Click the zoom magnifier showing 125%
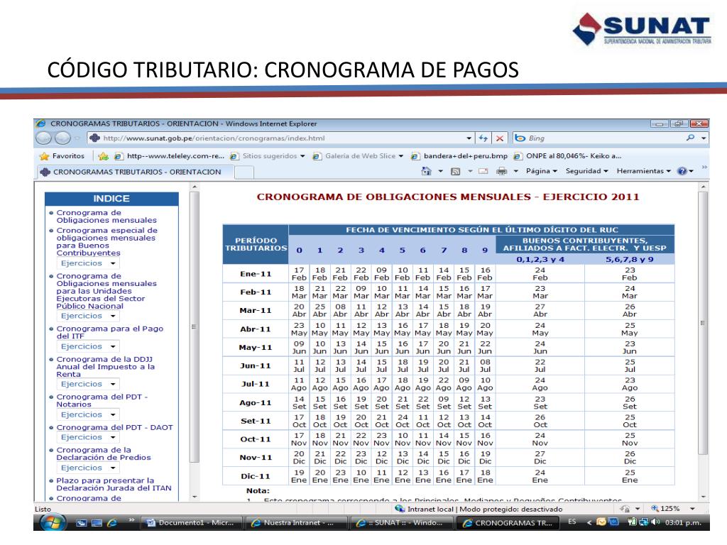Image resolution: width=727 pixels, height=545 pixels. [655, 508]
